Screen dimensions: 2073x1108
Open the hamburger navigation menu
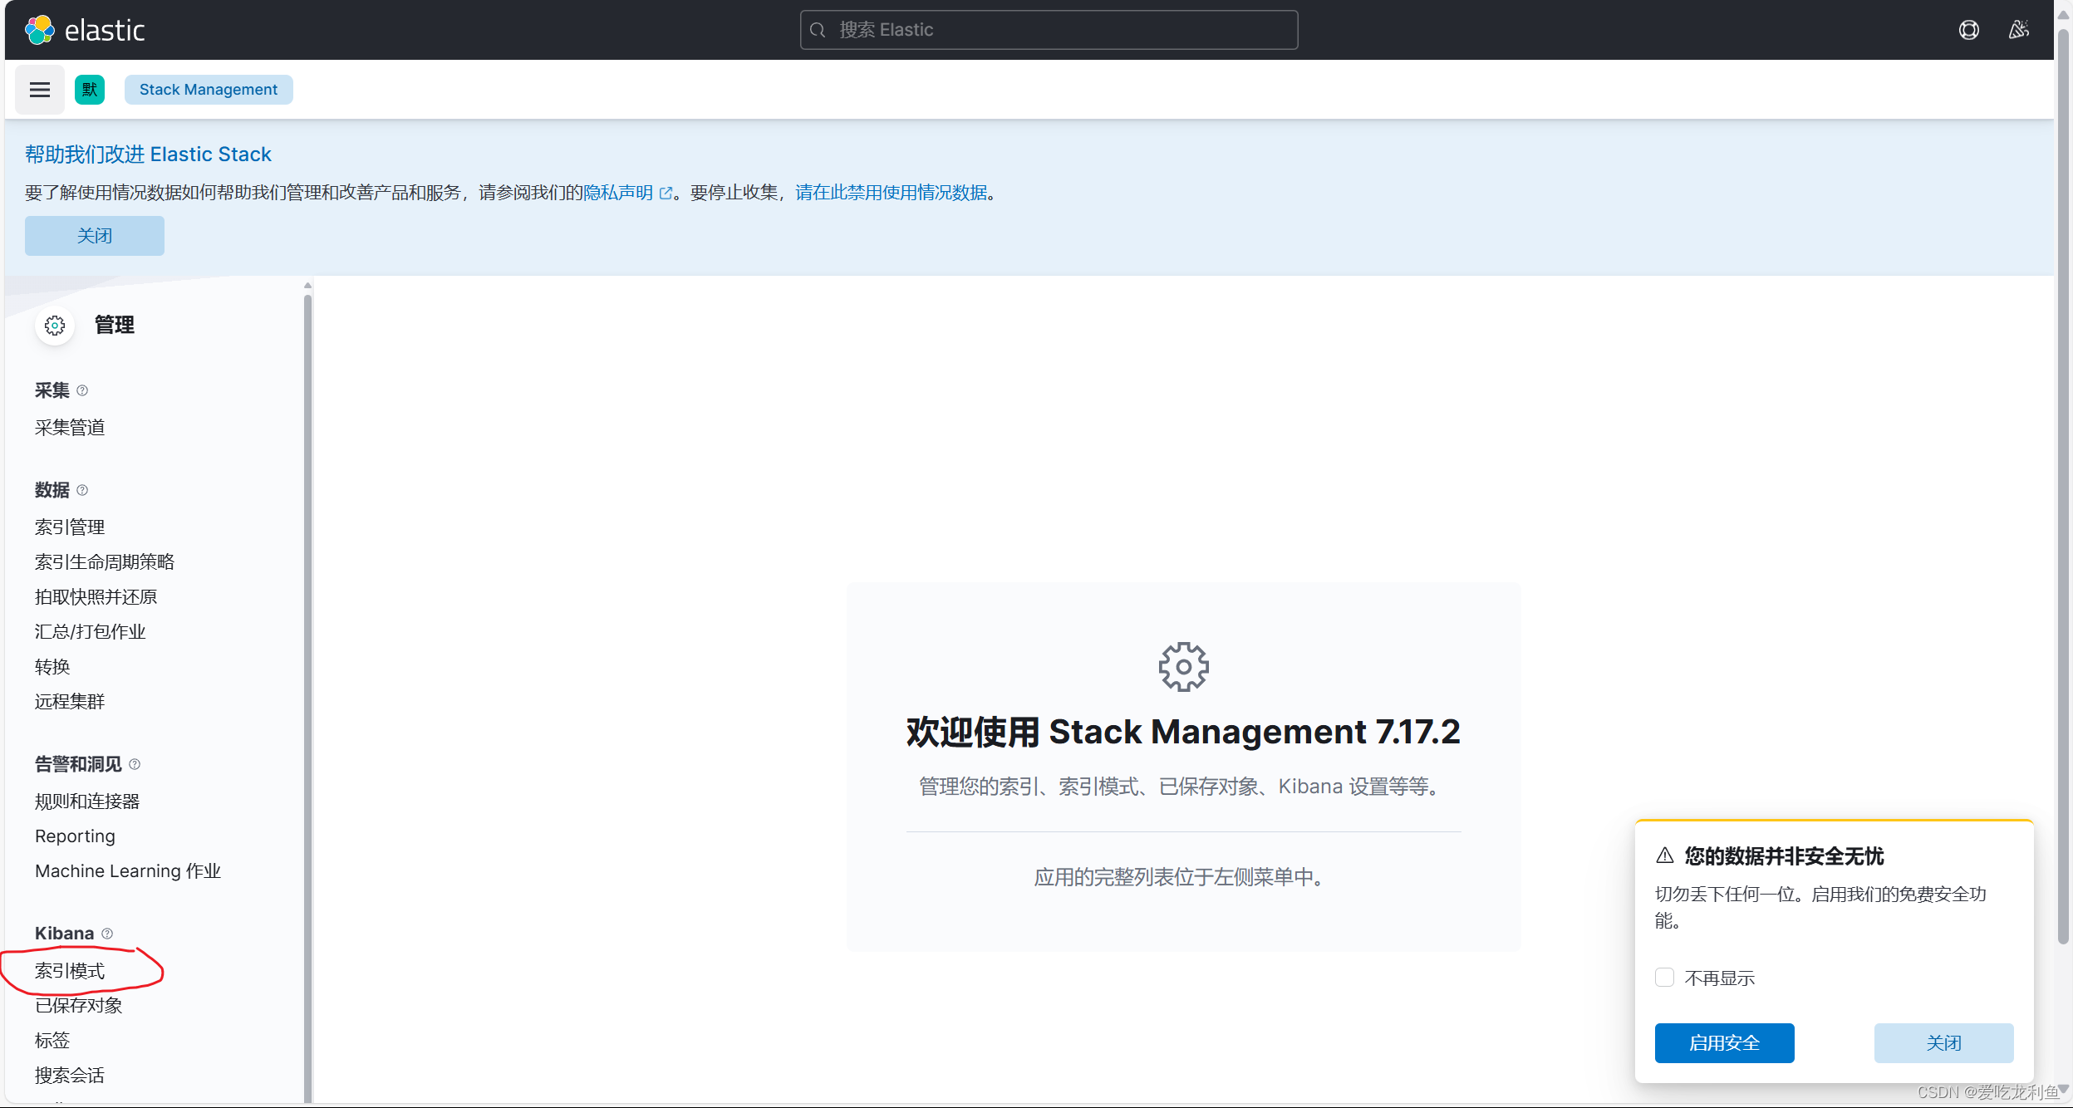(40, 90)
